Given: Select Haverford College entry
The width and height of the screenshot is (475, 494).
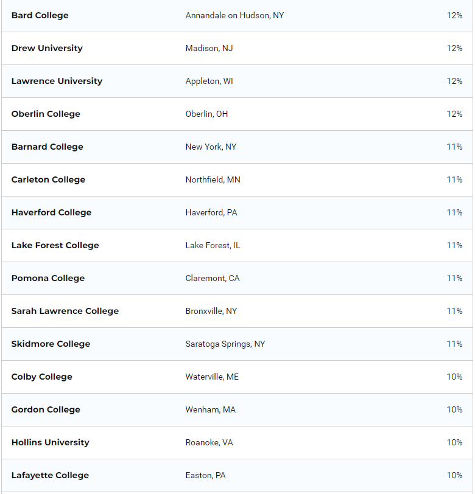Looking at the screenshot, I should click(x=51, y=212).
